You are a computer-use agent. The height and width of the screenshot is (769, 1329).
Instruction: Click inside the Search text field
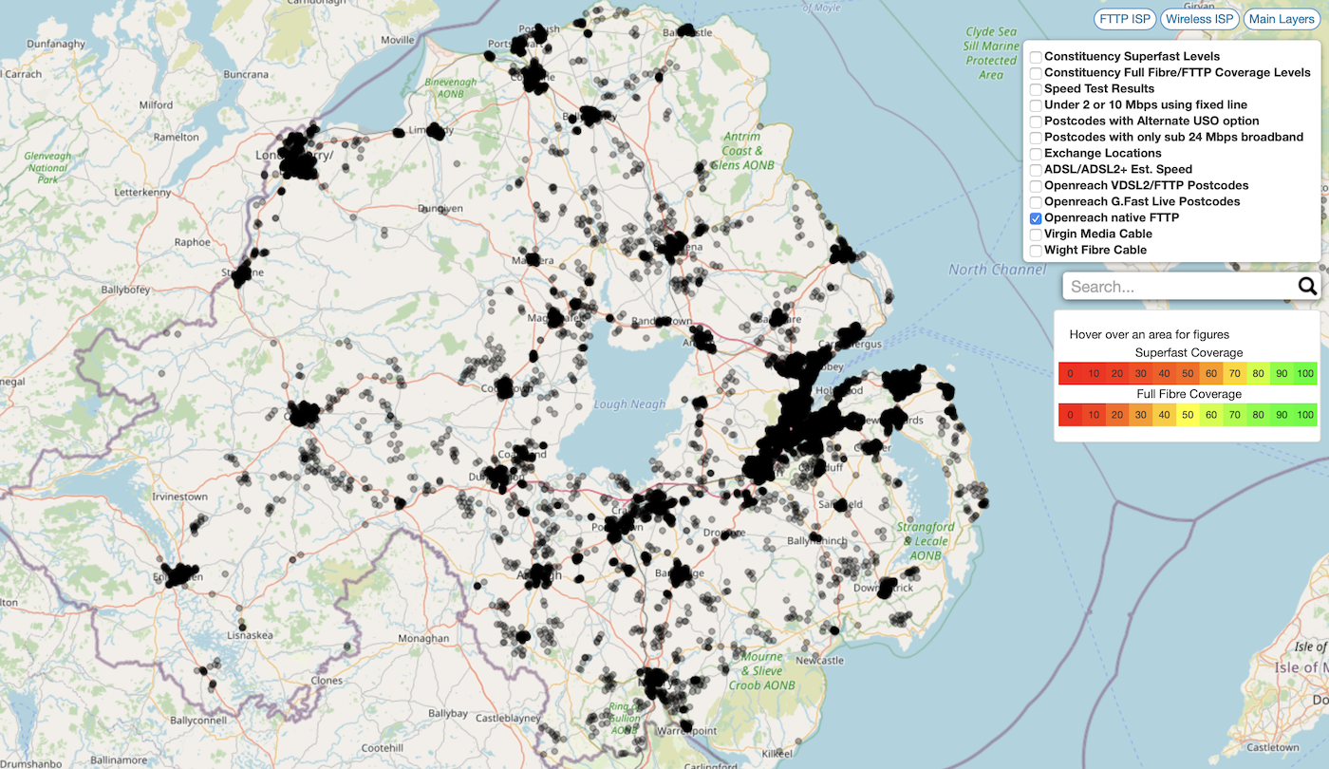click(x=1177, y=287)
